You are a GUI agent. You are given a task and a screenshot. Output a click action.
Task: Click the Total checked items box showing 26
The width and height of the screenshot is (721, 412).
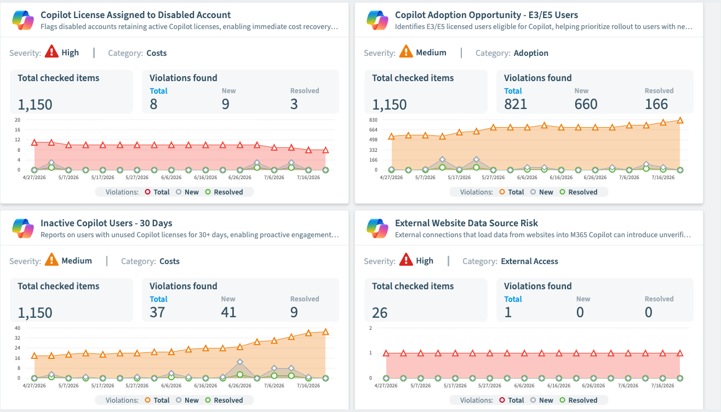[426, 300]
